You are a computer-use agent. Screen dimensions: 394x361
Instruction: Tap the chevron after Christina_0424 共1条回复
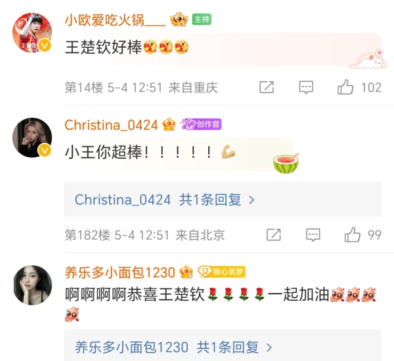[252, 200]
